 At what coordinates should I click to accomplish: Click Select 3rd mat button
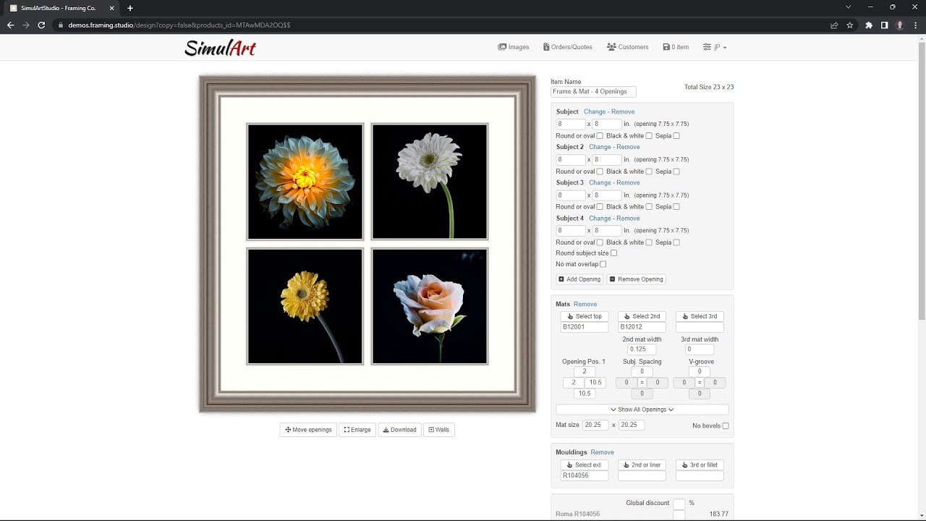(700, 316)
